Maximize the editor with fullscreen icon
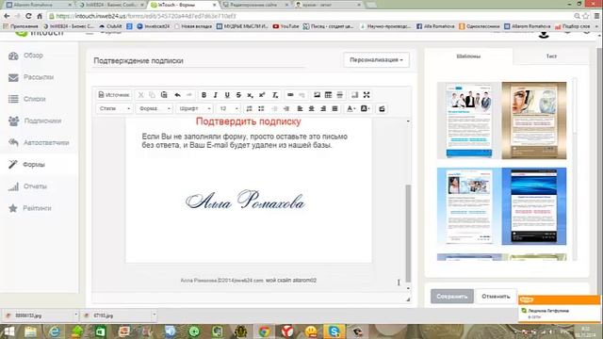This screenshot has width=603, height=339. pos(367,95)
